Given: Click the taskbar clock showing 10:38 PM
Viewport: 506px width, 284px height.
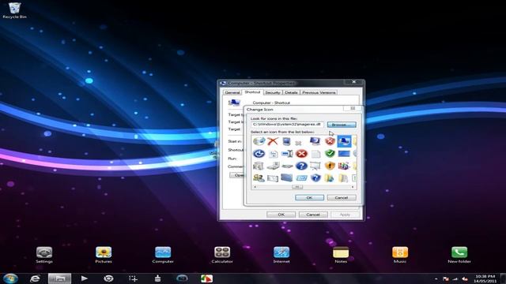Looking at the screenshot, I should click(485, 278).
